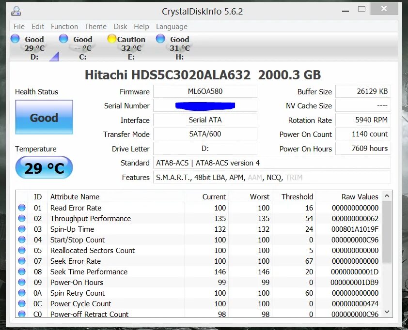This screenshot has width=408, height=330.
Task: Click the Threshold column header
Action: coord(294,197)
